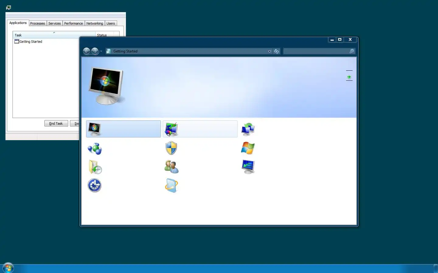Click the Getting Started address bar text
The height and width of the screenshot is (273, 438).
coord(125,51)
